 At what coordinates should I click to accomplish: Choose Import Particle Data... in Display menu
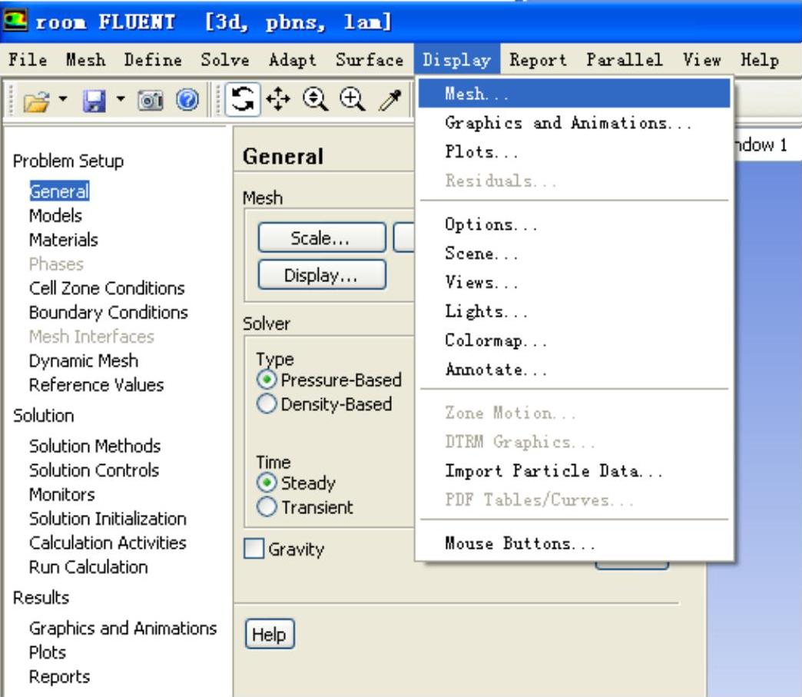pos(574,470)
